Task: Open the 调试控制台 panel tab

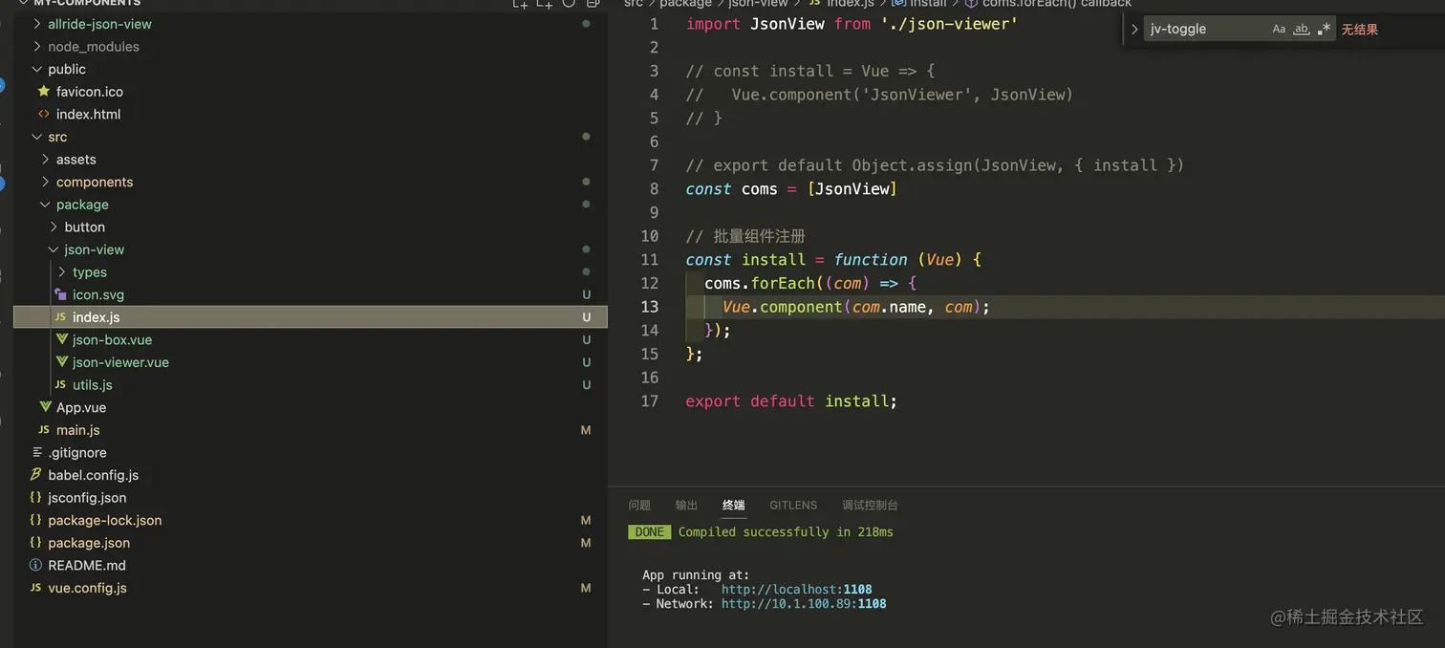Action: [870, 505]
